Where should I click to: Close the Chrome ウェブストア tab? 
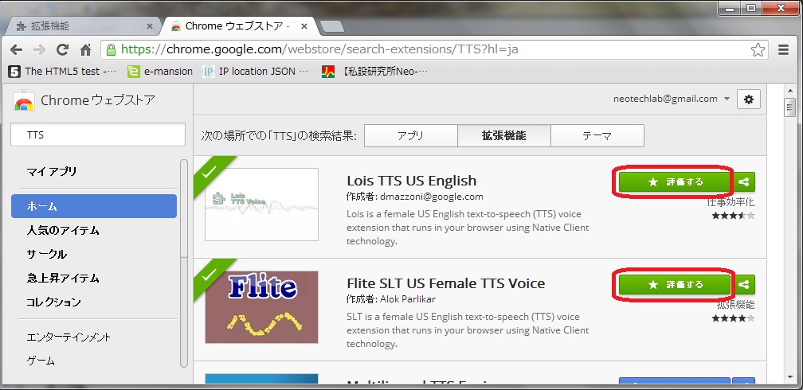click(304, 26)
